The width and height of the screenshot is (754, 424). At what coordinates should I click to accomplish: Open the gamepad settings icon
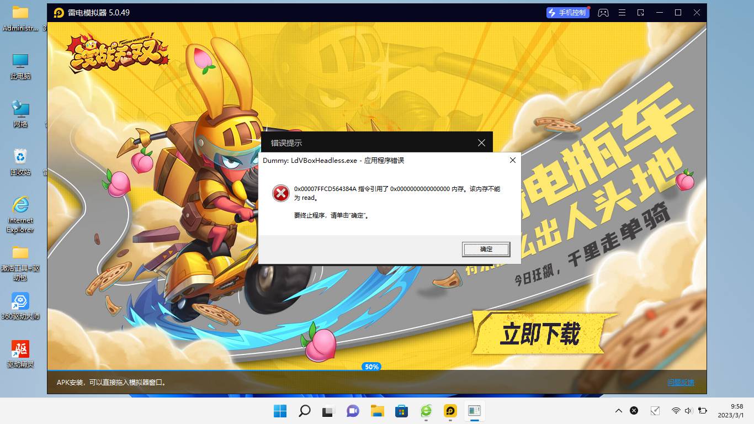(x=603, y=13)
